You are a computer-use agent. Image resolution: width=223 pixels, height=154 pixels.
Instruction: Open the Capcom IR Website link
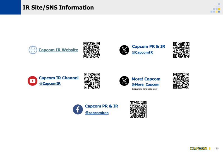point(58,50)
